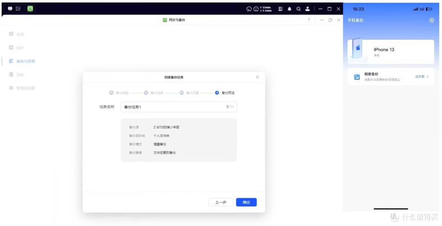The image size is (442, 226).
Task: Click the desktop monitor icon in top bar
Action: pyautogui.click(x=10, y=9)
